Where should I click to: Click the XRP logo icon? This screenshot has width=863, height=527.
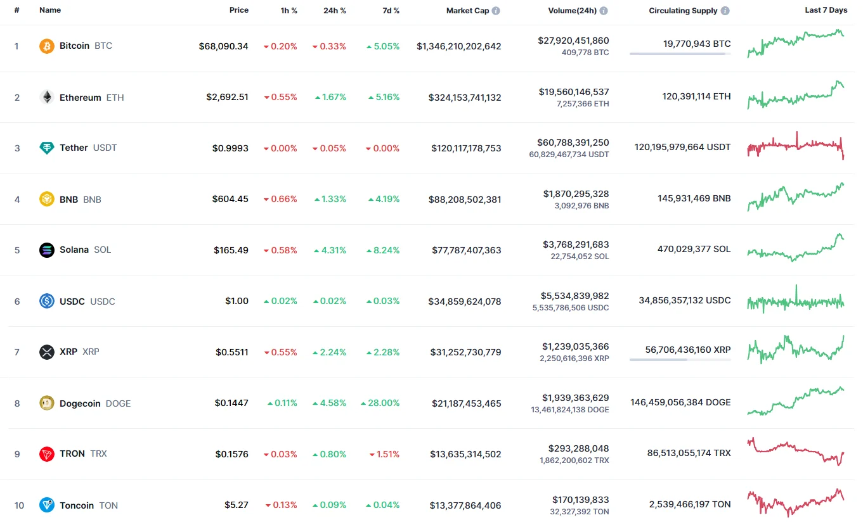(47, 352)
